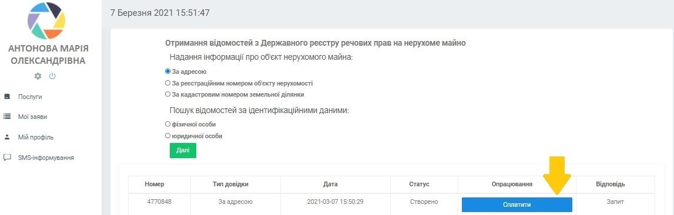Select За реєстраційним номером об'єкту нерухомості
Image resolution: width=674 pixels, height=215 pixels.
point(167,83)
